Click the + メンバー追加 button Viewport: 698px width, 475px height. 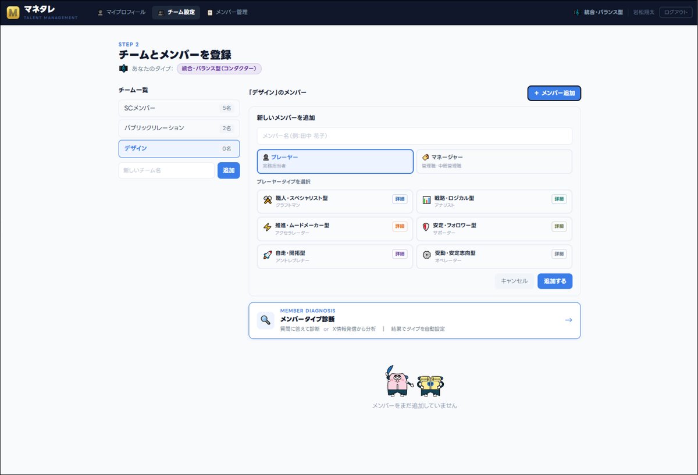[554, 93]
